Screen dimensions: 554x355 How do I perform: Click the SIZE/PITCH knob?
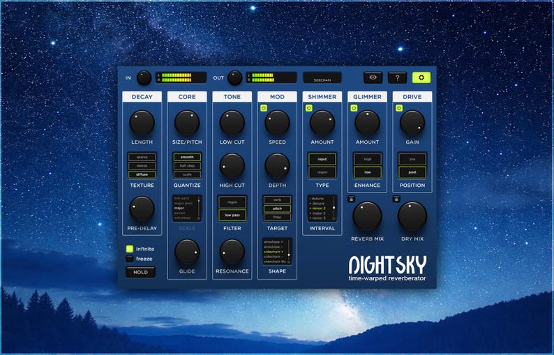pyautogui.click(x=187, y=123)
